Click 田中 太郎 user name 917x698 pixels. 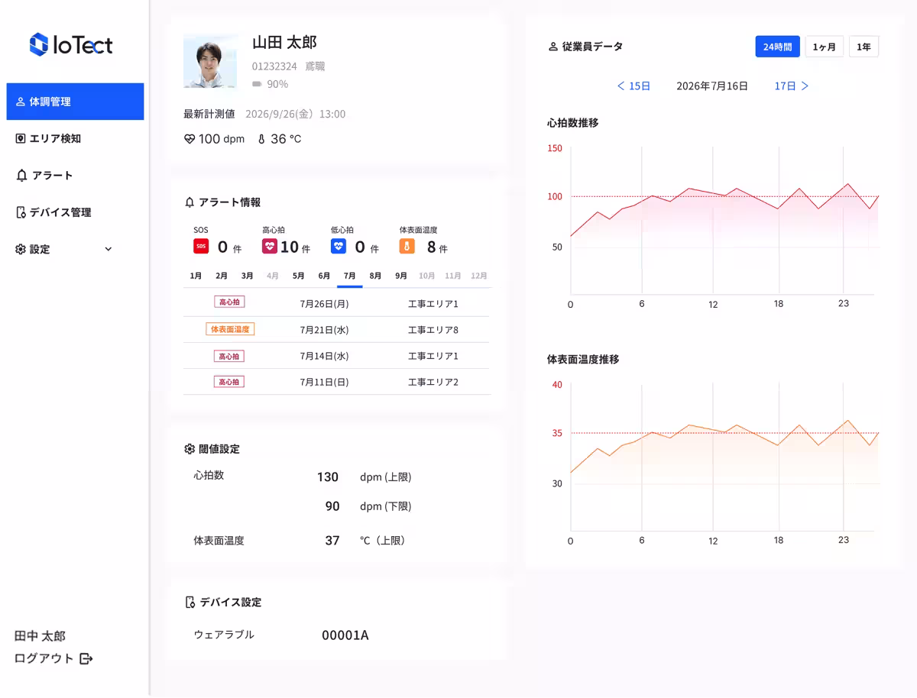tap(40, 636)
